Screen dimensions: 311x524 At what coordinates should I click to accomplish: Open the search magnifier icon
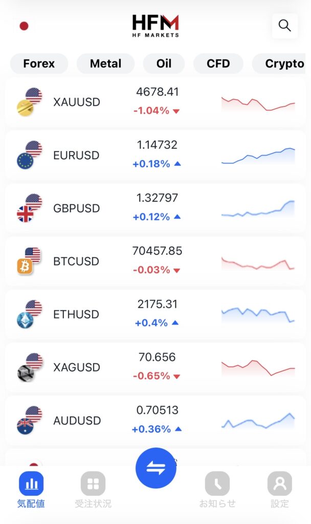pyautogui.click(x=285, y=26)
